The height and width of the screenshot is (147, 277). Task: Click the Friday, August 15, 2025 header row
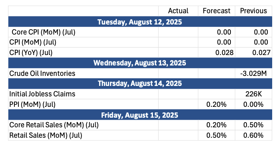(x=140, y=115)
